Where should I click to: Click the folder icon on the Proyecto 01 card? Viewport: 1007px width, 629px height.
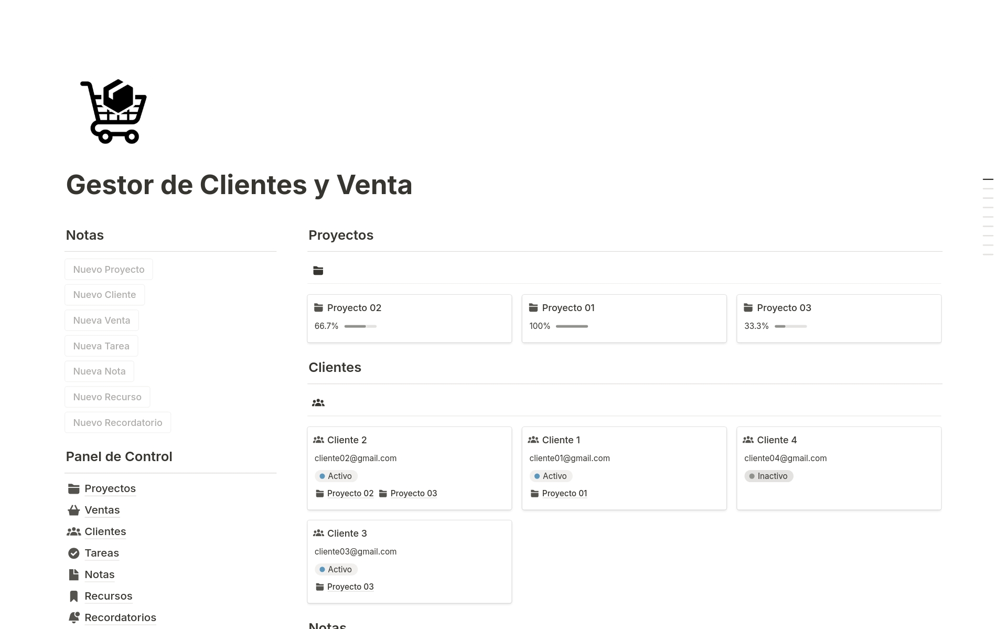(533, 307)
